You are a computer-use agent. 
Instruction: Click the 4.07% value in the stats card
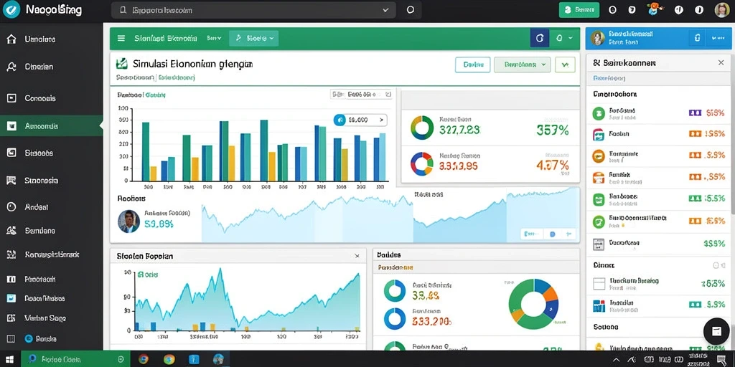pos(552,165)
